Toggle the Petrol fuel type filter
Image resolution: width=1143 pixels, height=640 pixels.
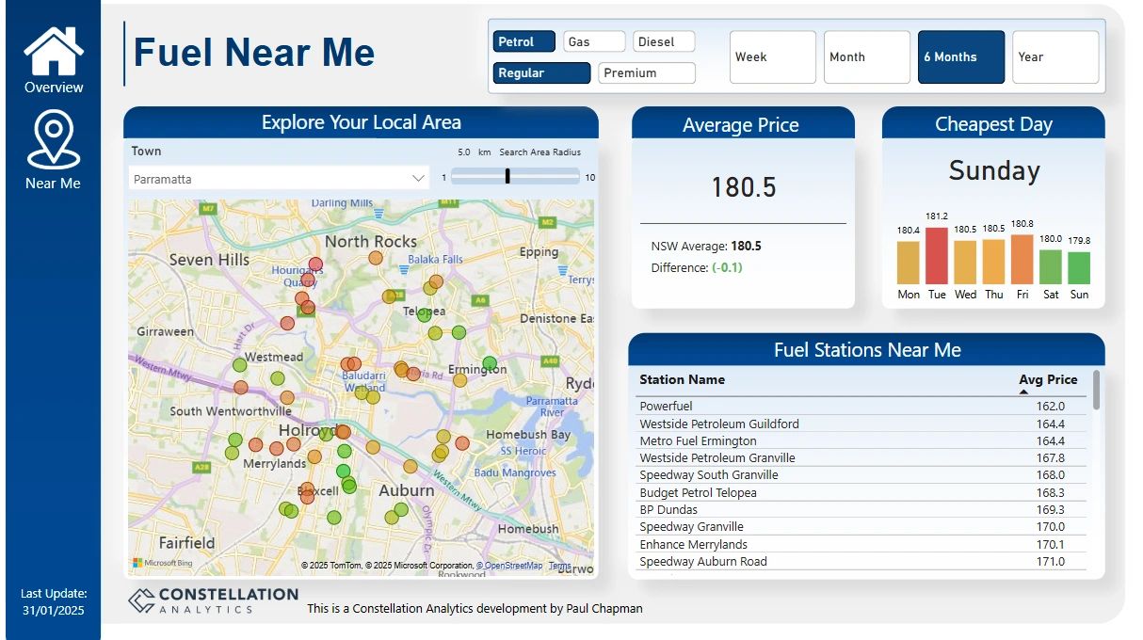pyautogui.click(x=523, y=40)
